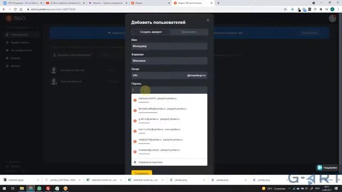The height and width of the screenshot is (192, 342).
Task: Switch to first browser tab (Mail.ru inbox)
Action: click(x=22, y=3)
